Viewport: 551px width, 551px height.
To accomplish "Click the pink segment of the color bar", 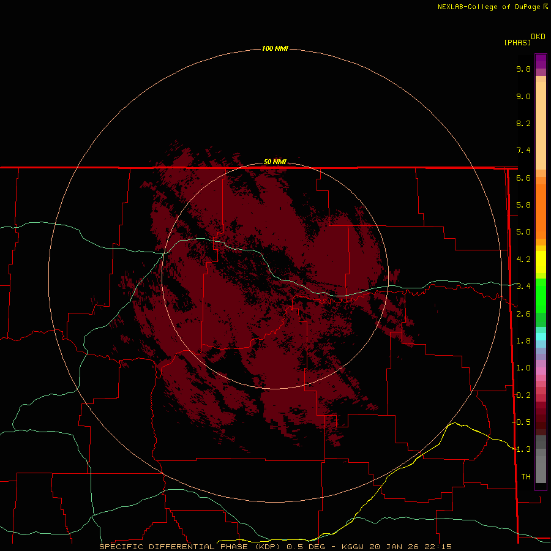I will 541,371.
